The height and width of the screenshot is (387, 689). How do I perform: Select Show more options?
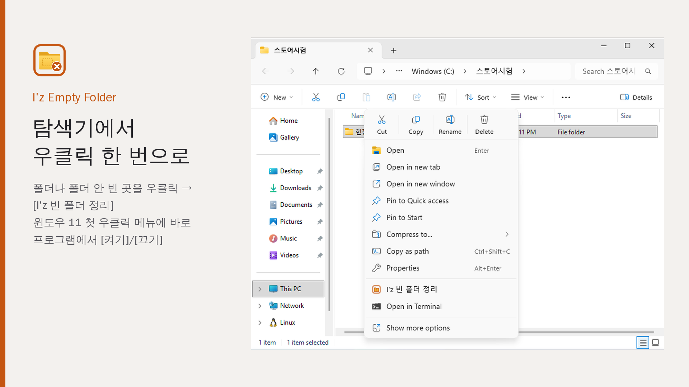tap(441, 328)
